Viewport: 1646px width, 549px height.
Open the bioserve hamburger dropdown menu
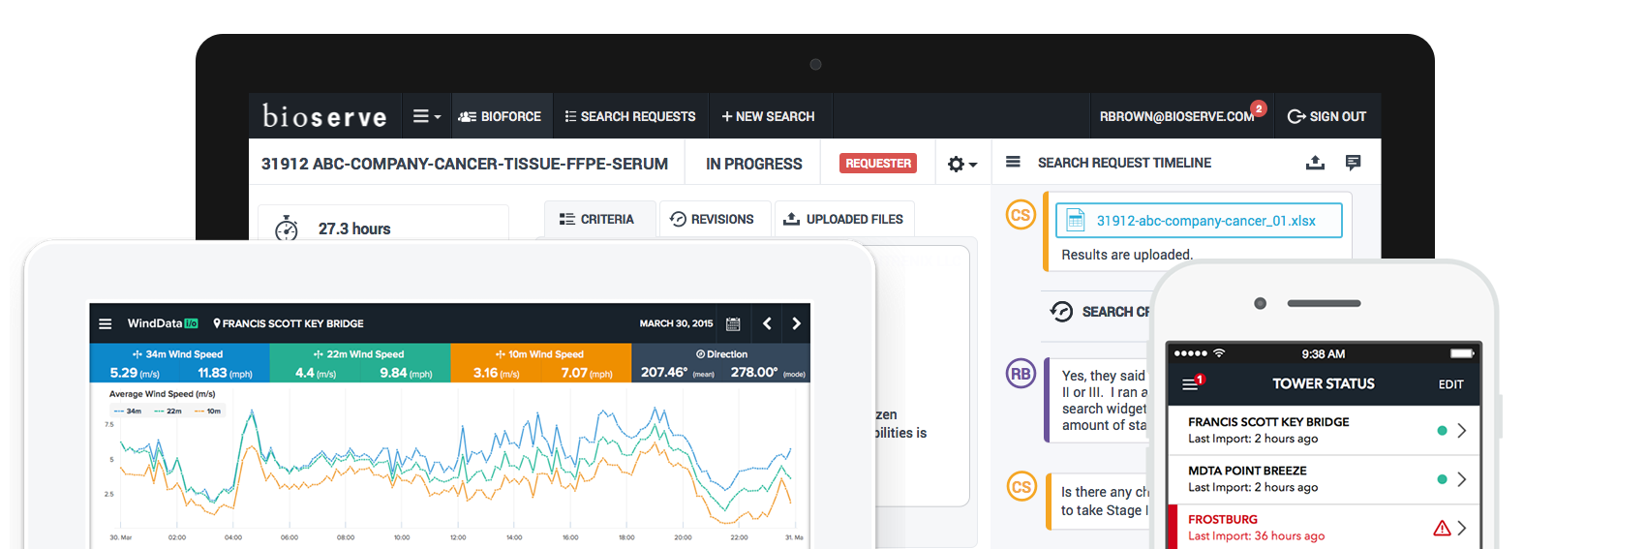[x=426, y=116]
